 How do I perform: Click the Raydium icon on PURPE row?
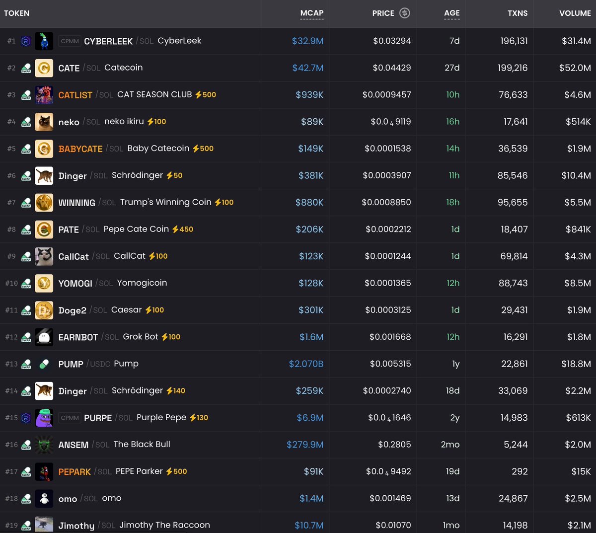(26, 418)
